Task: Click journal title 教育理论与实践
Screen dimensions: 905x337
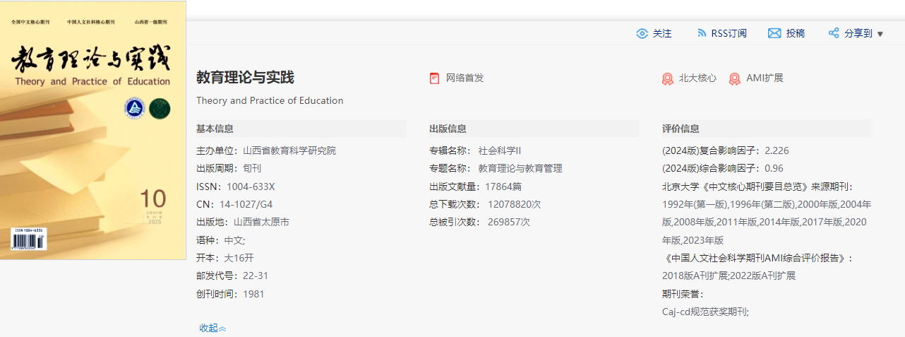Action: (245, 78)
